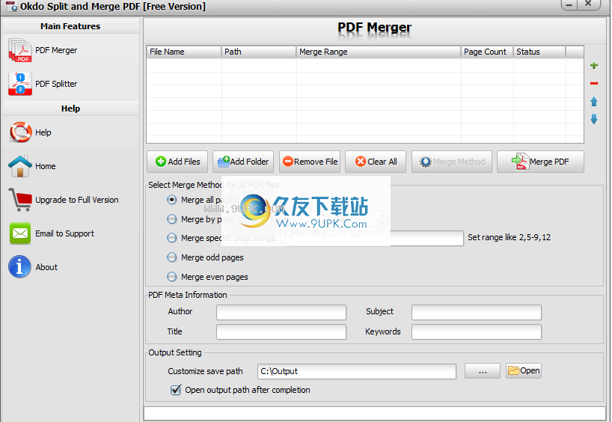Image resolution: width=612 pixels, height=422 pixels.
Task: Click the shopping cart upgrade icon
Action: (20, 200)
